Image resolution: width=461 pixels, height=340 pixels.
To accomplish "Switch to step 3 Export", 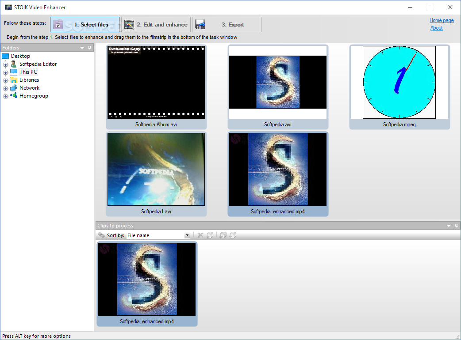I will [x=227, y=25].
